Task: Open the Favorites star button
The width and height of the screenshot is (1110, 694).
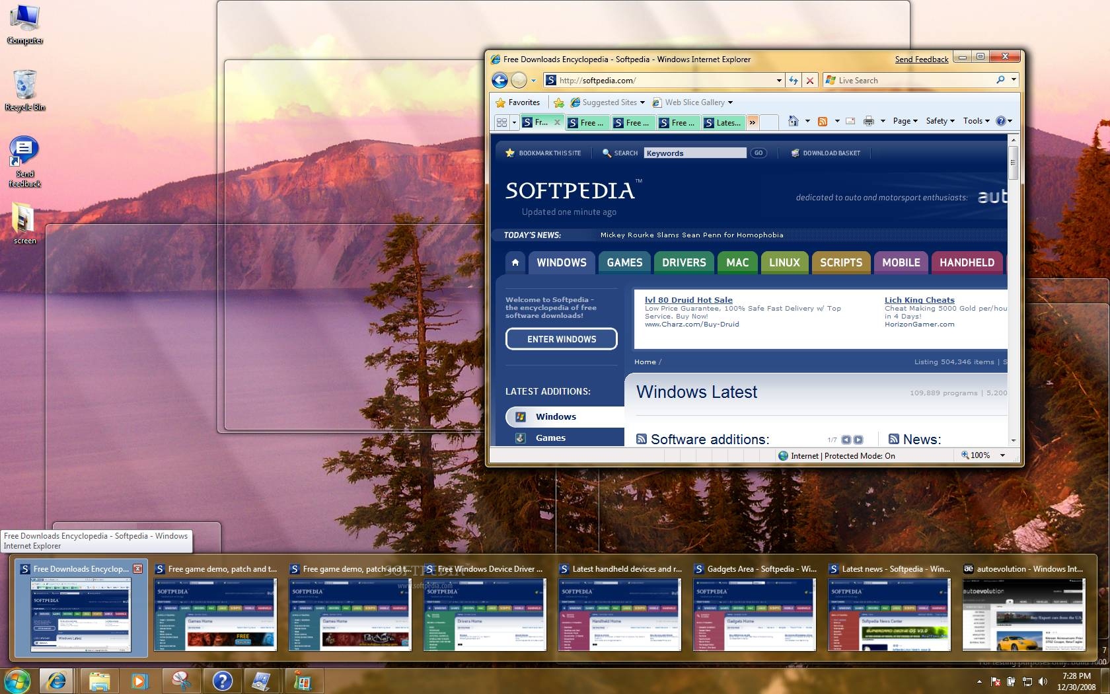Action: [519, 102]
